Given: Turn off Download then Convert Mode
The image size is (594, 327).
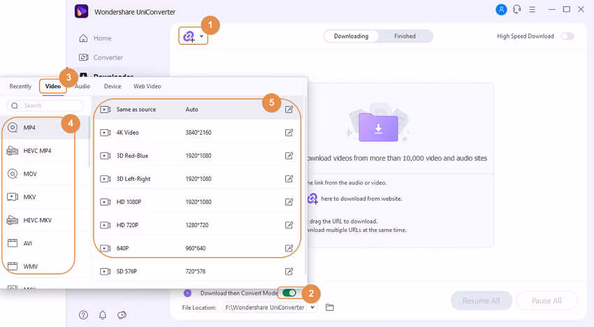Looking at the screenshot, I should tap(289, 293).
